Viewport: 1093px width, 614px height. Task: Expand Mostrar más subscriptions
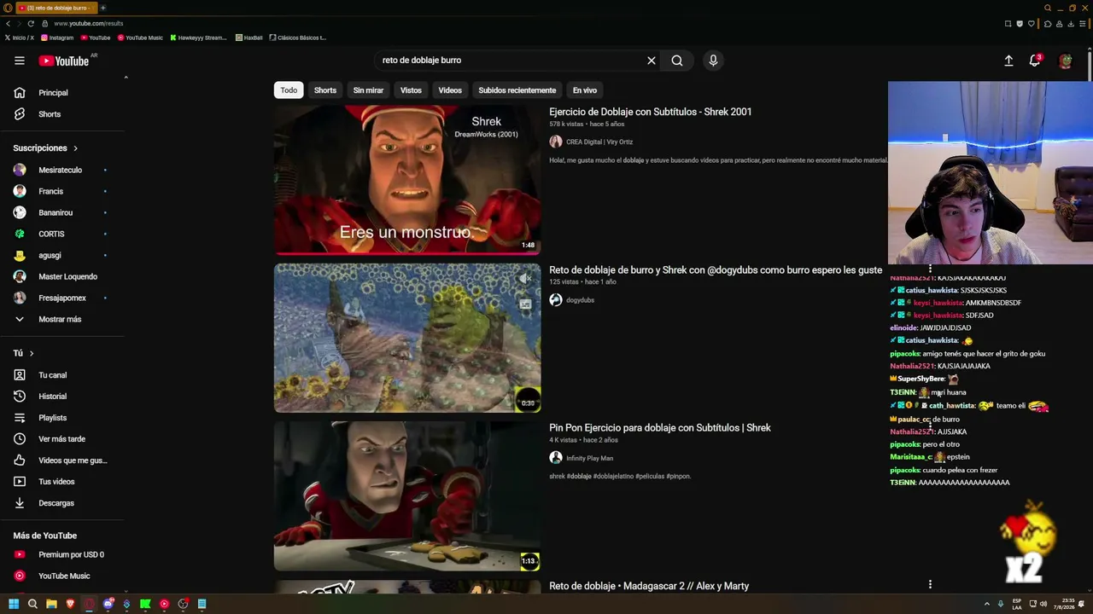point(61,319)
